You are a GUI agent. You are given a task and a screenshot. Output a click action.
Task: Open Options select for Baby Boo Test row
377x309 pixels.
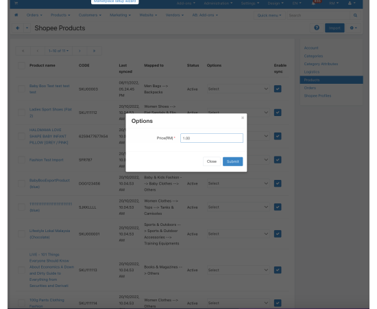pos(238,89)
